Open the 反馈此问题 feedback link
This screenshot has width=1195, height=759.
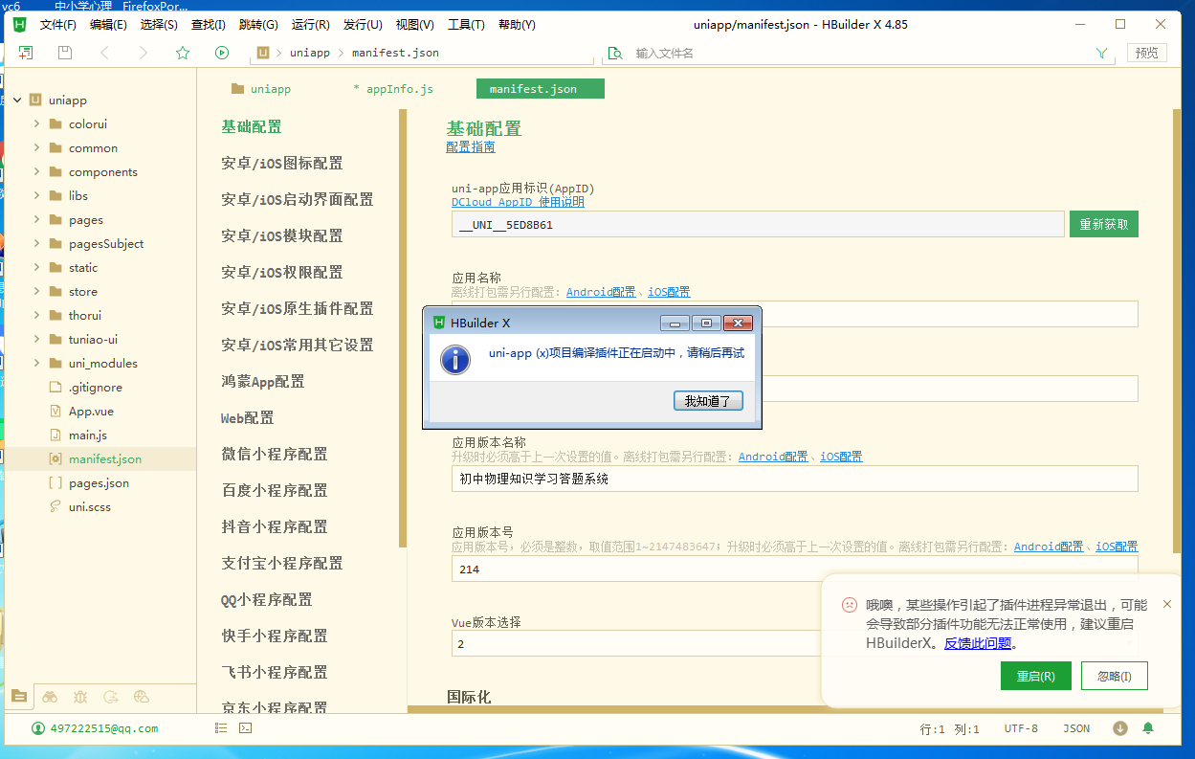coord(978,643)
